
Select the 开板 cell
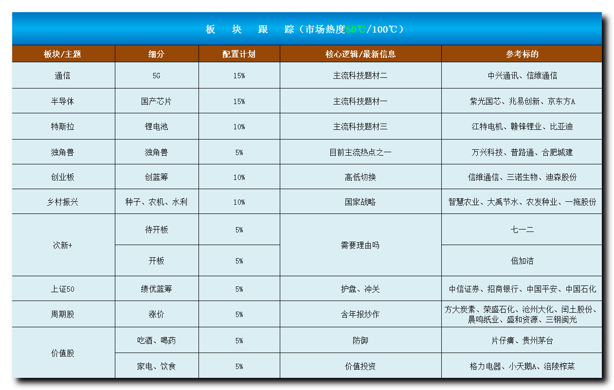click(x=157, y=261)
